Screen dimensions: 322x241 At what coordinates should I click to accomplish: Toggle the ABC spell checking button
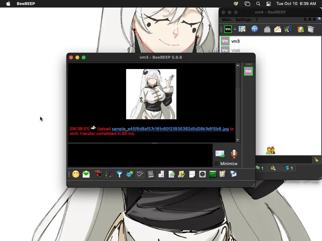(140, 174)
